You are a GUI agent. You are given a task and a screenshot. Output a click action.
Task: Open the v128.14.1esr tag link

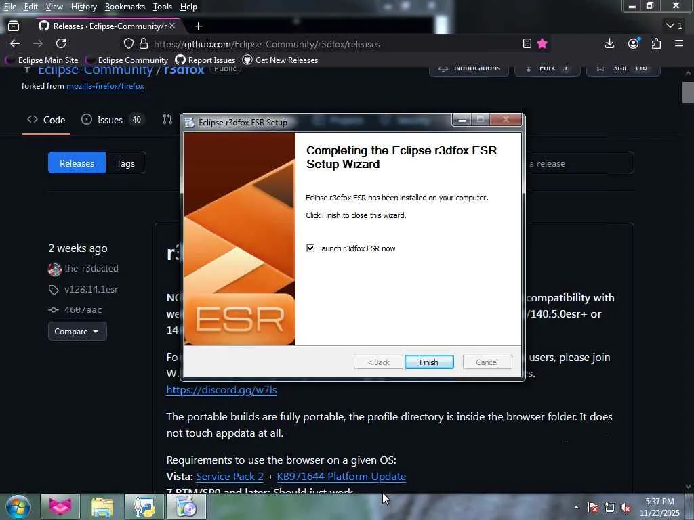tap(91, 289)
